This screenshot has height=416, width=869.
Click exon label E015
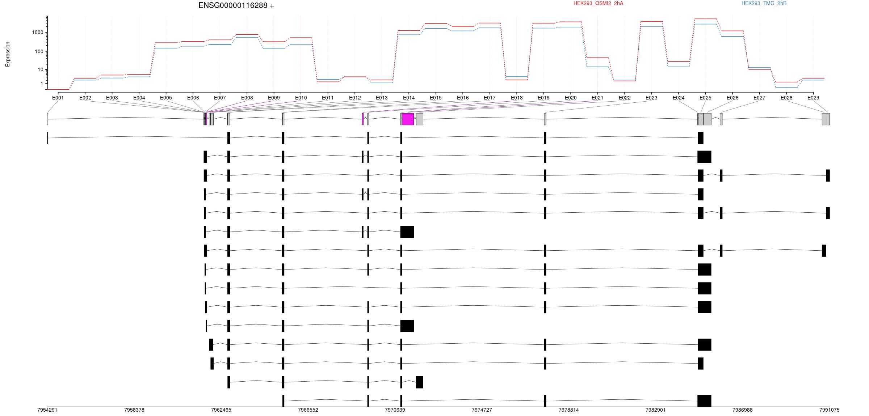[436, 98]
